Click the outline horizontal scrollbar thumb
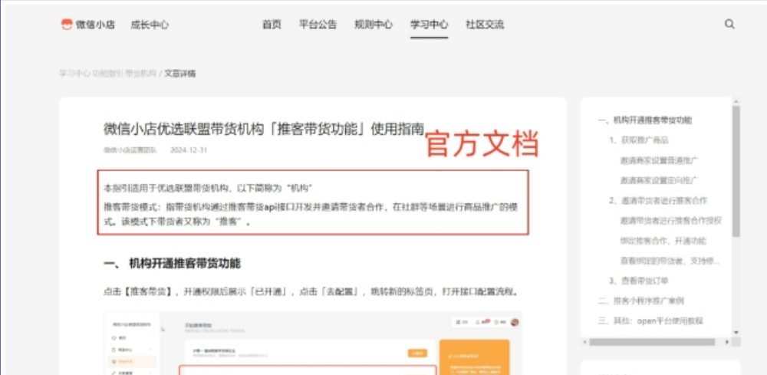Screen dimensions: 767x375 [x=652, y=342]
